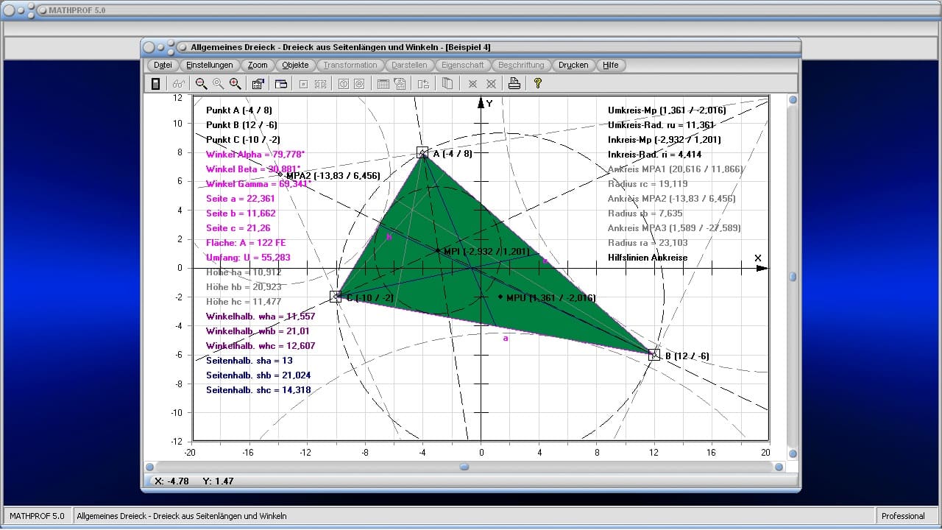Click the boxed at-sign circle icon

[x=359, y=84]
